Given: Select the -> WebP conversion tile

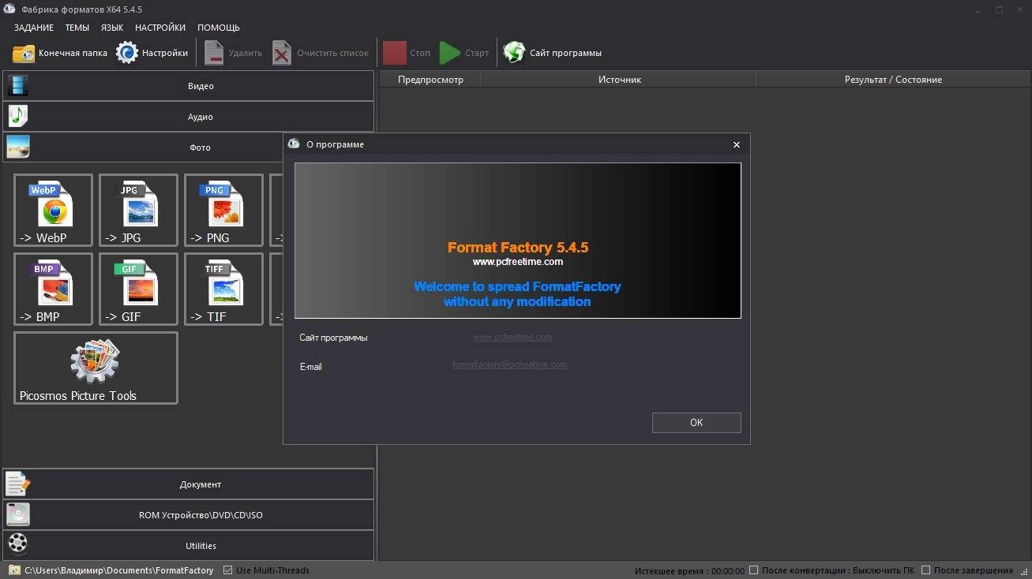Looking at the screenshot, I should (x=53, y=210).
